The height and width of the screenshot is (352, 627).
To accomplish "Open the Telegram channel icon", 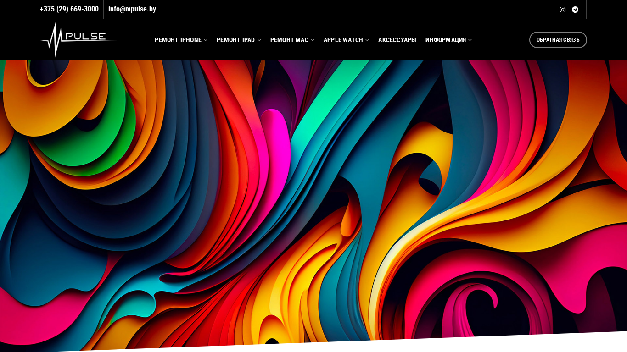I will [575, 10].
